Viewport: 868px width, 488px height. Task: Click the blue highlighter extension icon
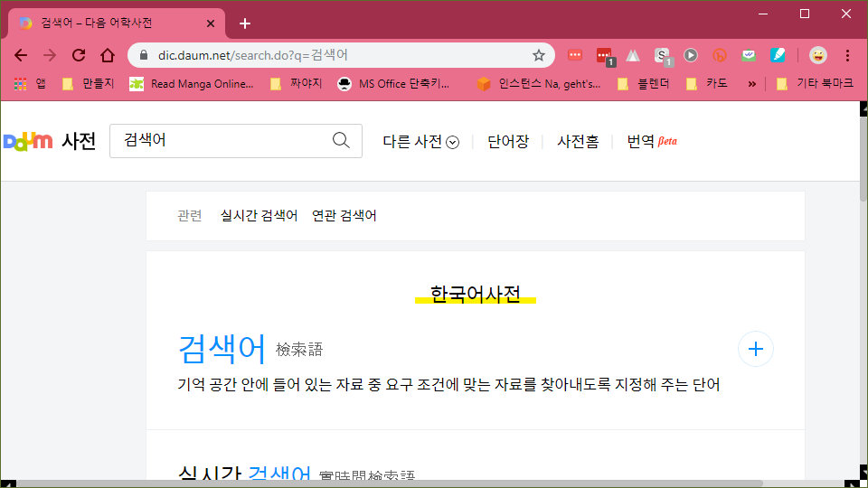[777, 55]
